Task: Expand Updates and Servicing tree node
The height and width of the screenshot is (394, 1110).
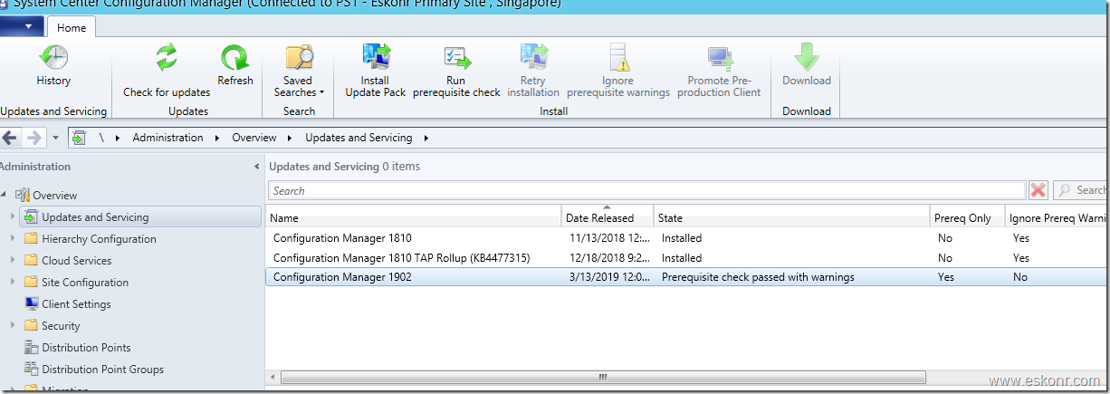Action: 13,217
